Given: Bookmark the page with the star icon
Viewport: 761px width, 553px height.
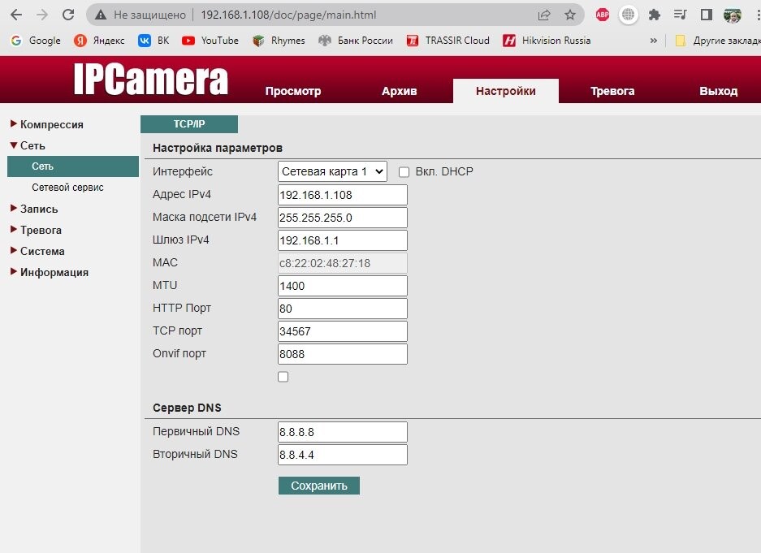Looking at the screenshot, I should [570, 15].
